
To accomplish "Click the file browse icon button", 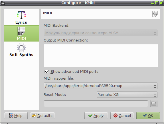I will point(154,104).
